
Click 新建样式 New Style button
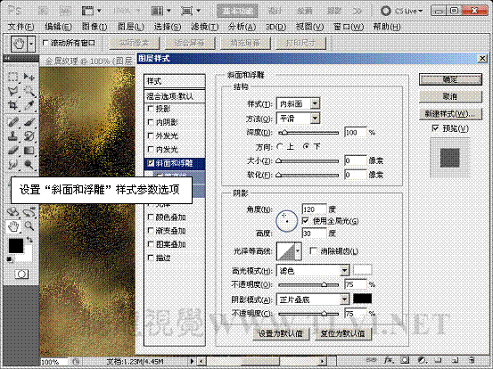point(450,113)
